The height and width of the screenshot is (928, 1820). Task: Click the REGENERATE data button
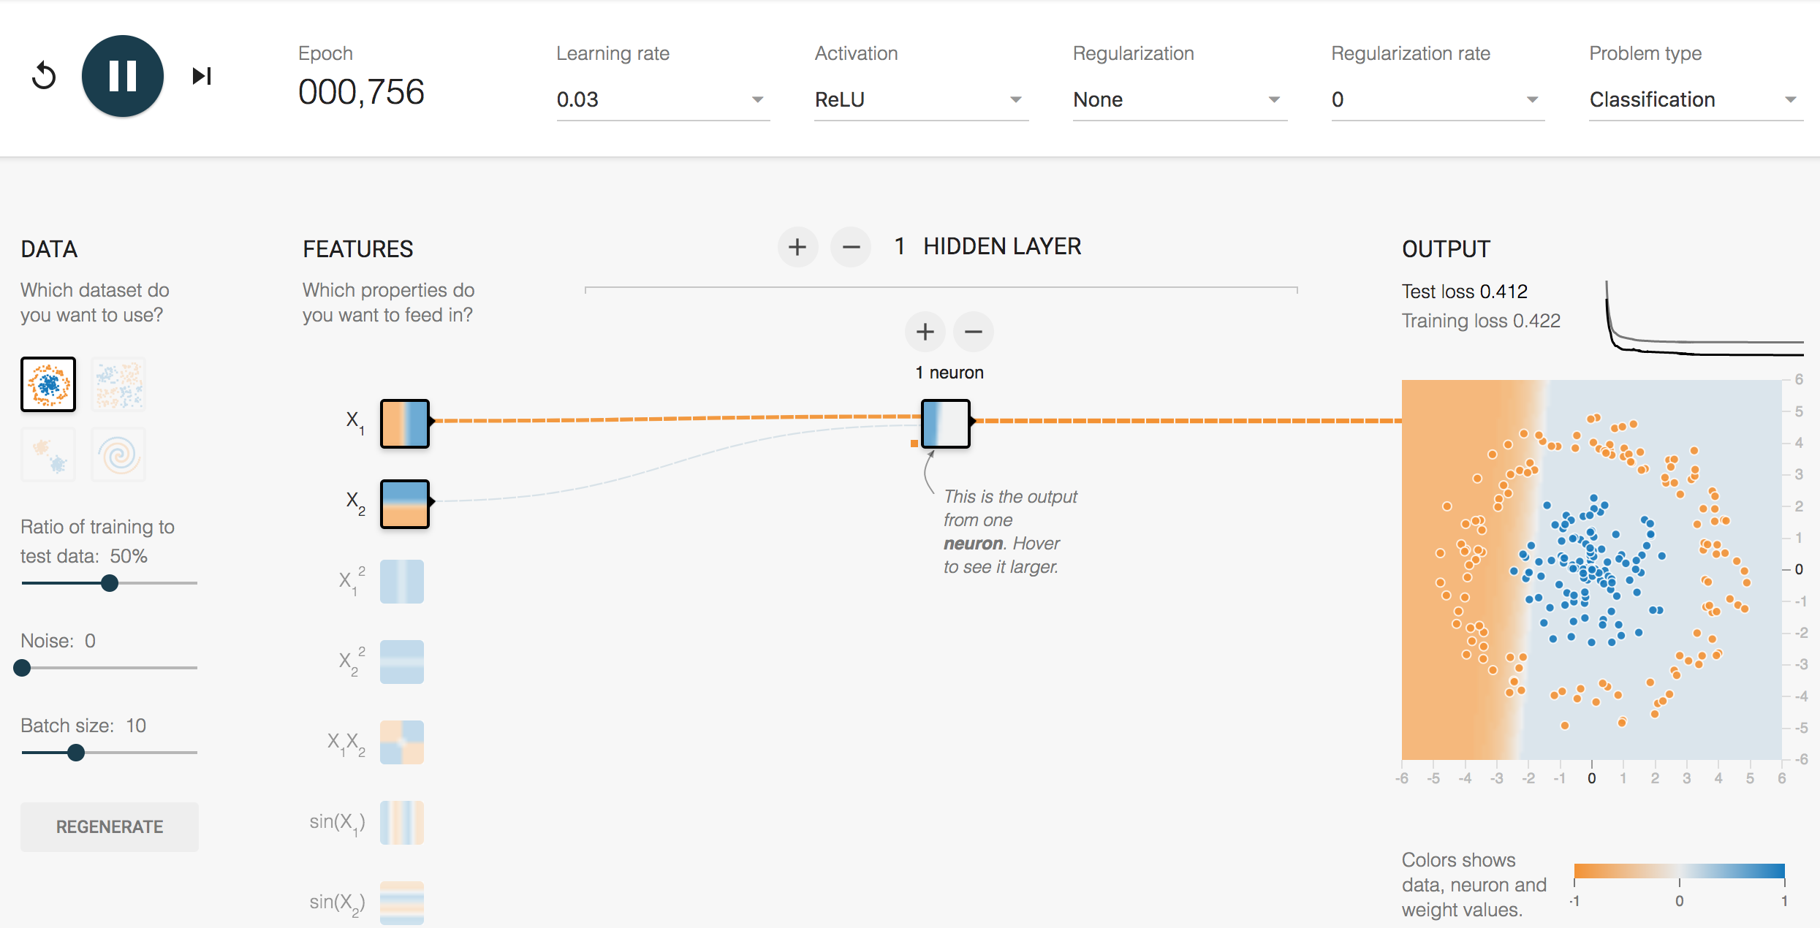point(110,826)
